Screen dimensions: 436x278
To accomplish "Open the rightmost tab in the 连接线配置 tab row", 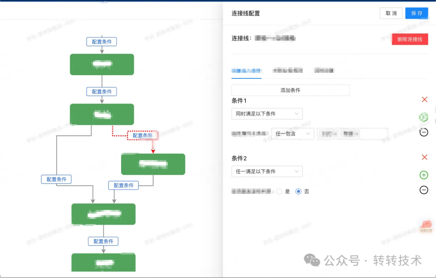I will point(324,70).
